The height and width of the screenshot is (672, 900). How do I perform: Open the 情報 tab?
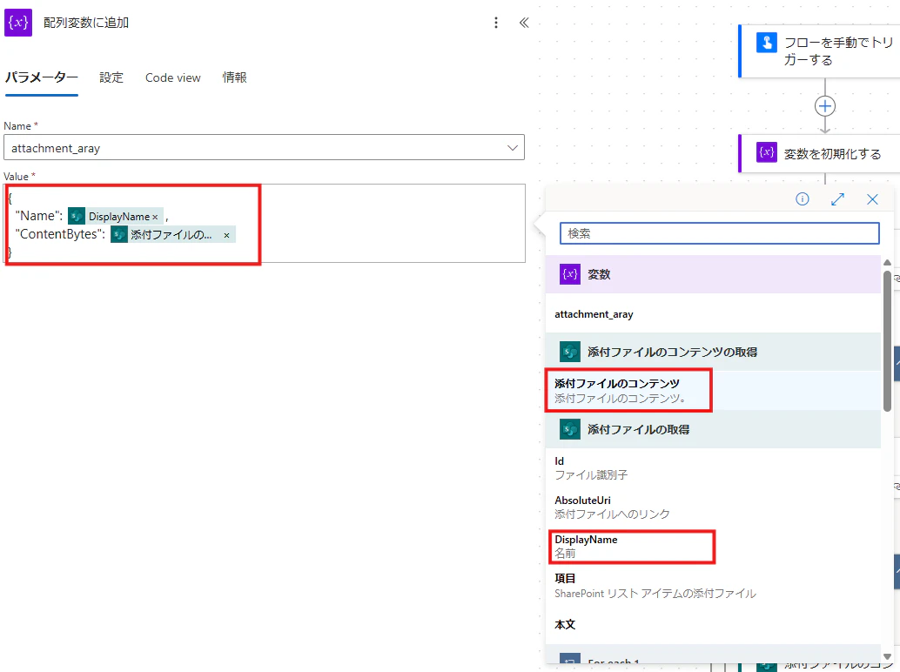point(235,77)
